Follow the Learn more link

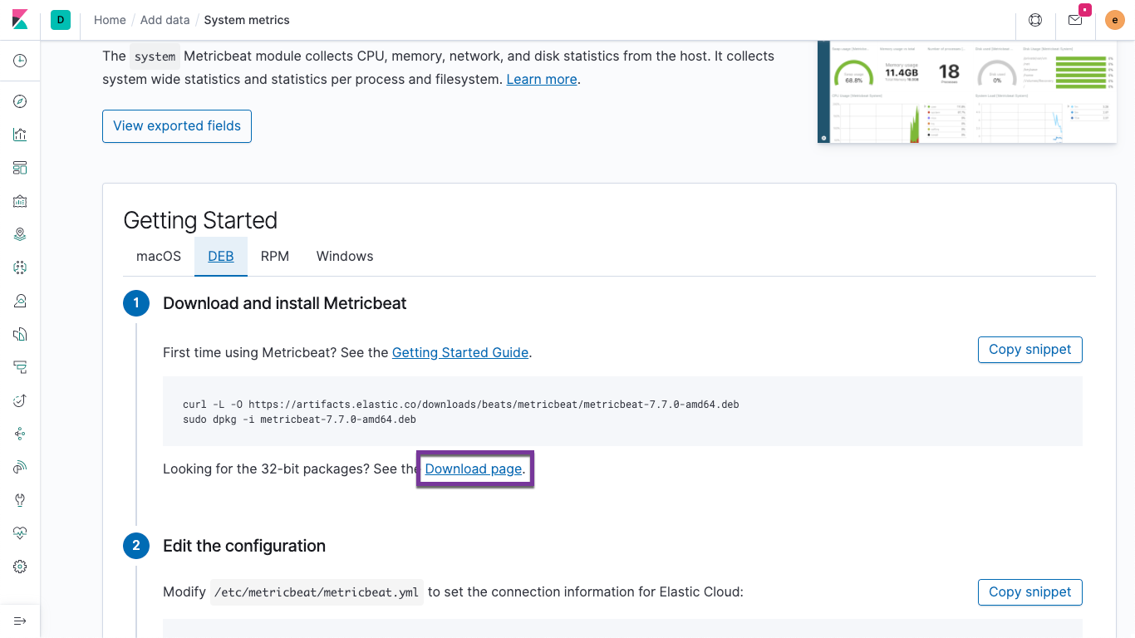click(x=542, y=80)
